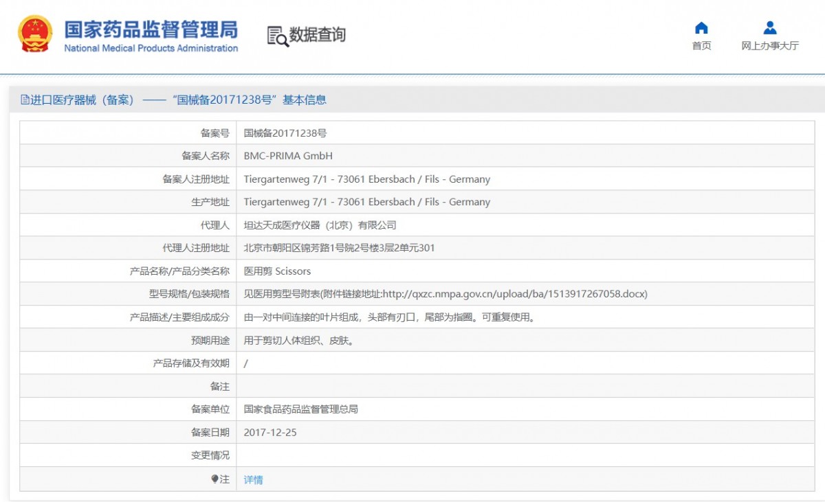Click the bulb icon beside 注

(214, 479)
